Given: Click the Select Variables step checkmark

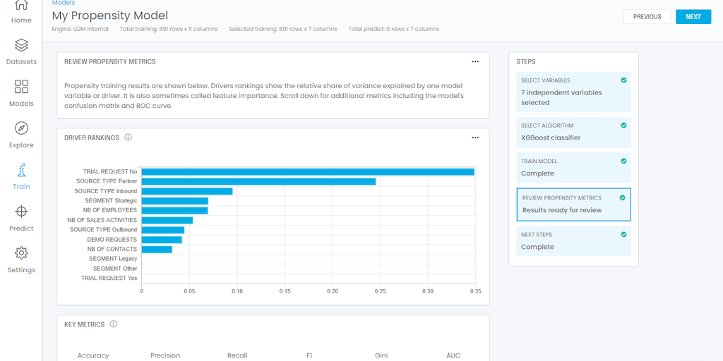Looking at the screenshot, I should click(x=623, y=80).
